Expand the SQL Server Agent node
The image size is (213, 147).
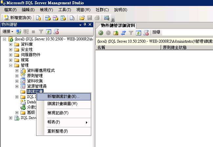pyautogui.click(x=11, y=118)
